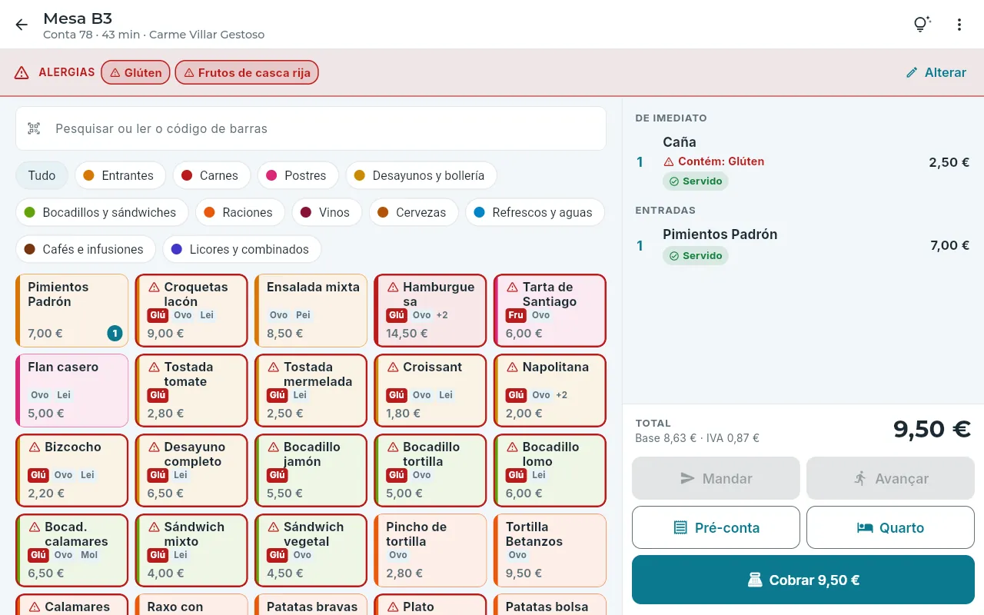Filter by Refrescos y aguas
This screenshot has height=615, width=984.
[x=535, y=212]
